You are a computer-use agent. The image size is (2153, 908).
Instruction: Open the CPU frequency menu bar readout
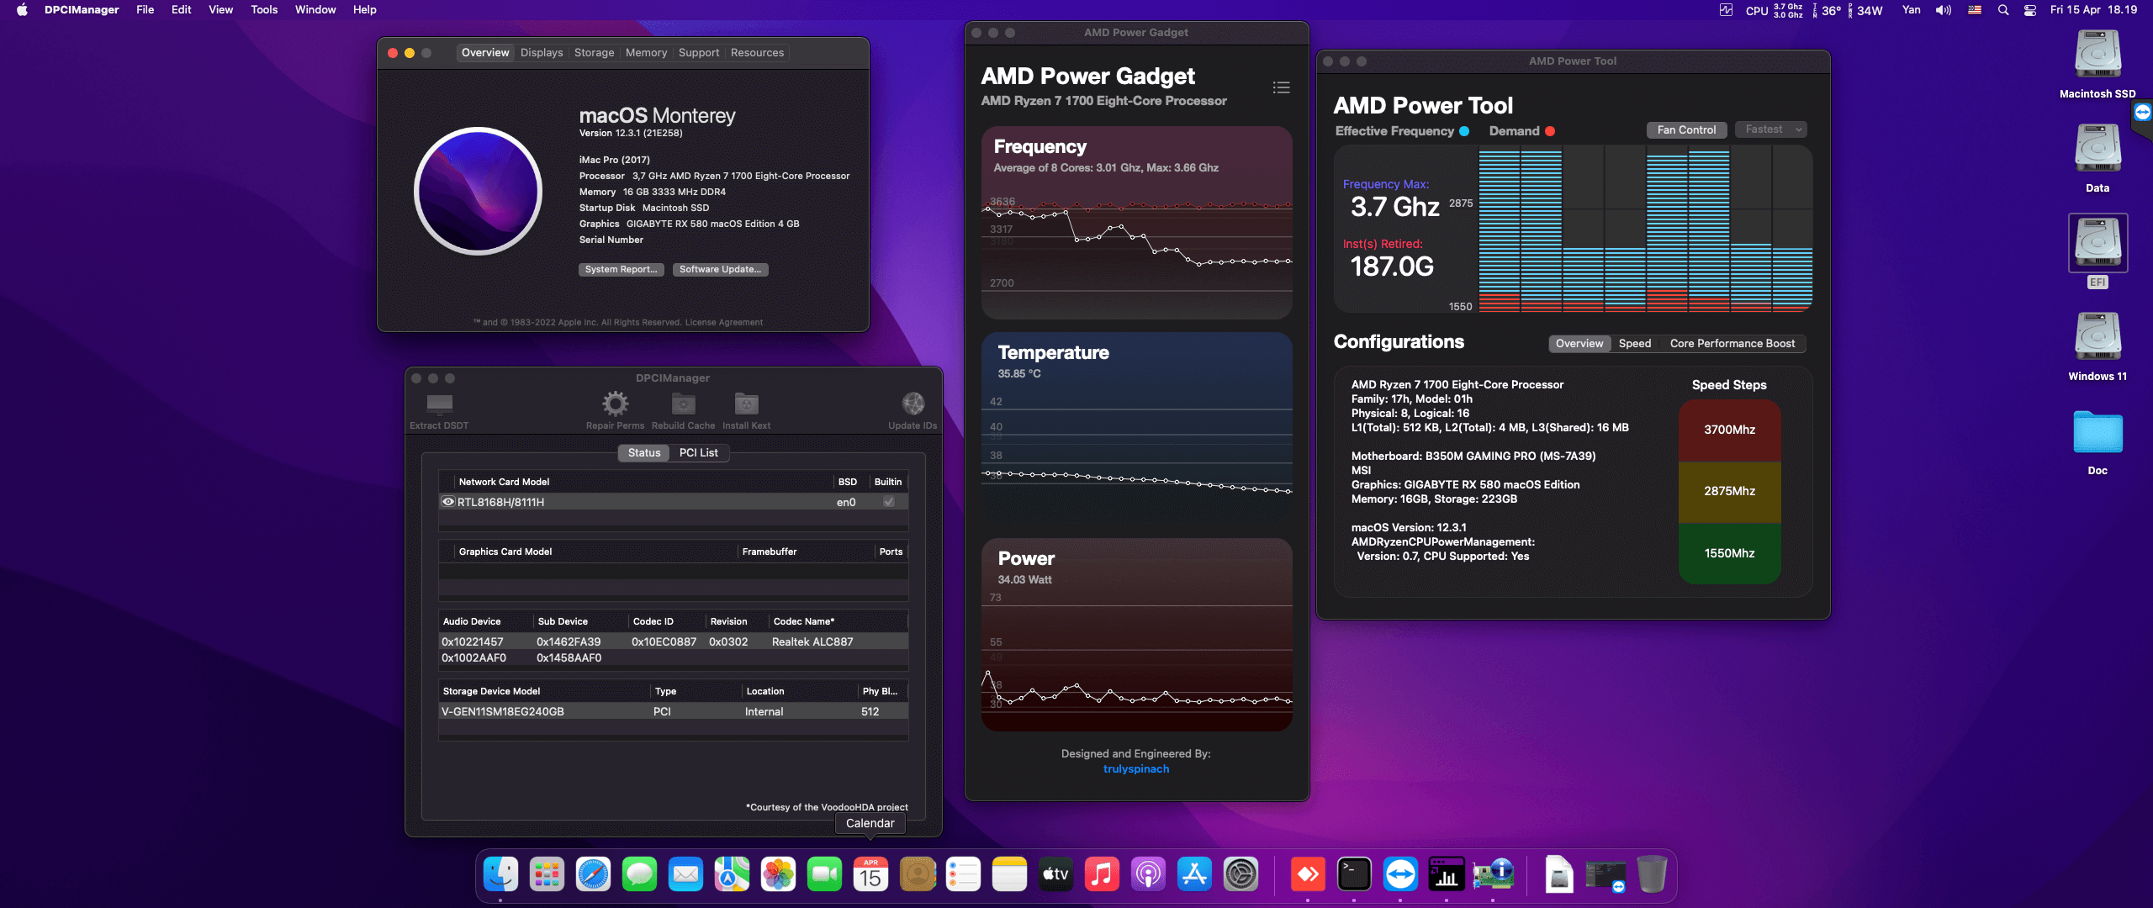point(1774,10)
